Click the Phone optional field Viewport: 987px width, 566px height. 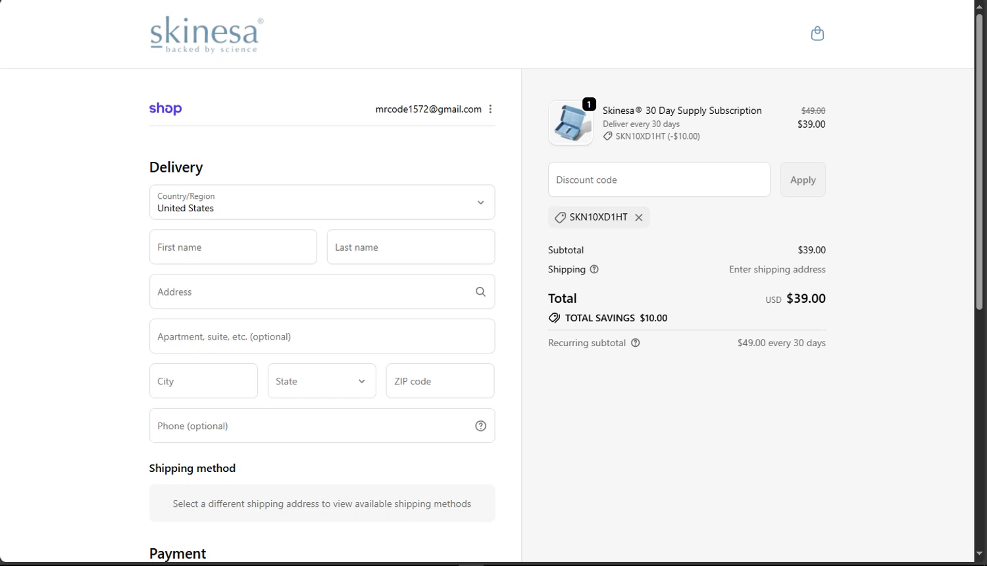(322, 426)
